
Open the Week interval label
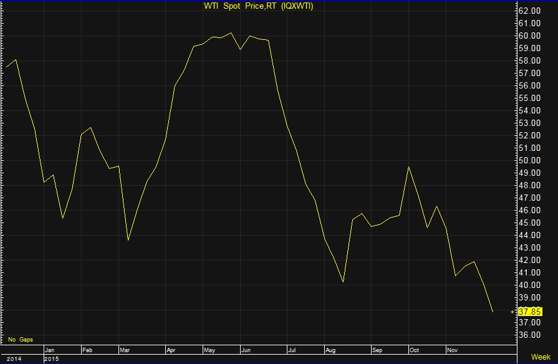pos(541,357)
